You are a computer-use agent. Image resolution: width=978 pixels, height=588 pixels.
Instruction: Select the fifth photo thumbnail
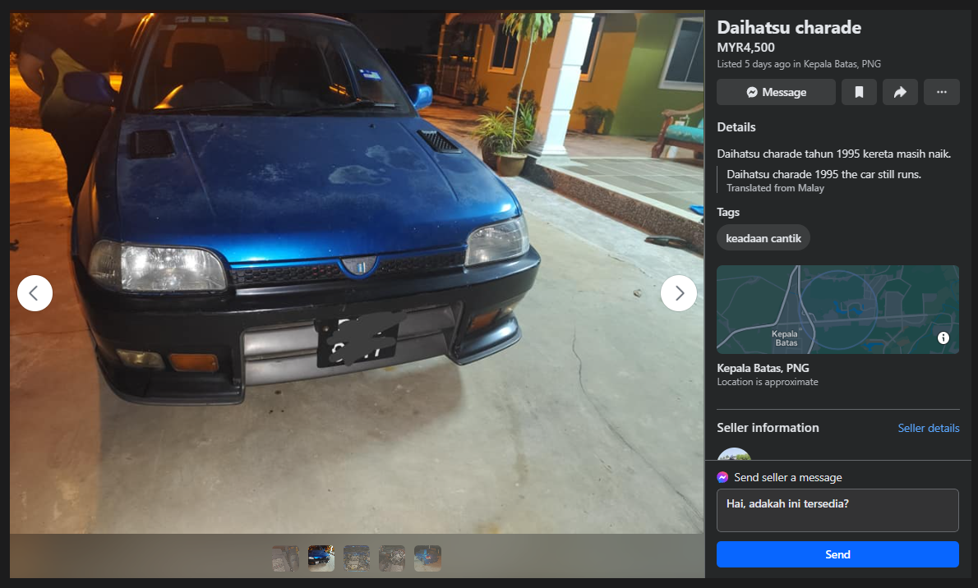pos(427,558)
